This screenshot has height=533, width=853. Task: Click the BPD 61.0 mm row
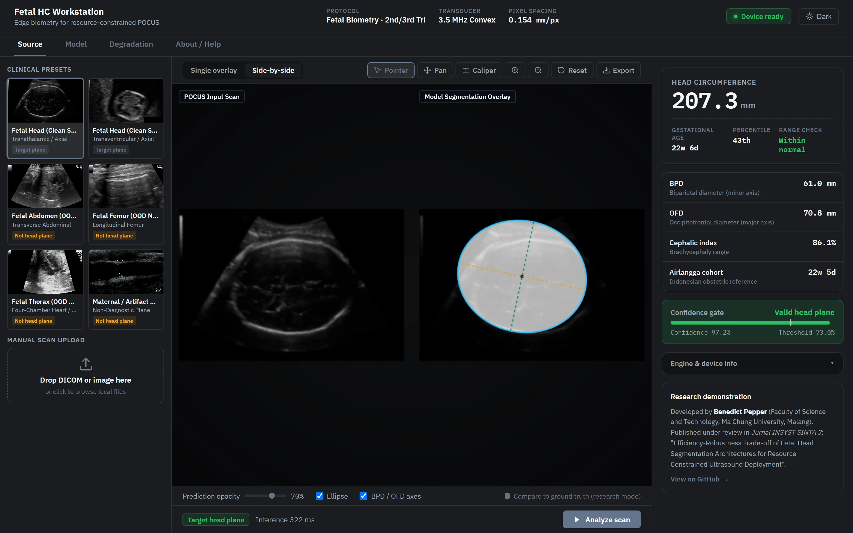pos(752,187)
